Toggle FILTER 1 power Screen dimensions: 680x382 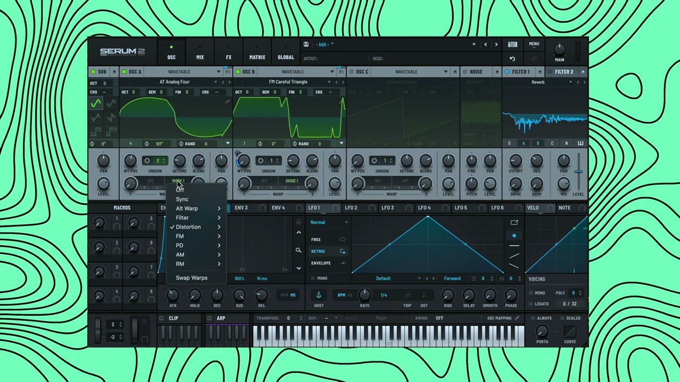507,72
